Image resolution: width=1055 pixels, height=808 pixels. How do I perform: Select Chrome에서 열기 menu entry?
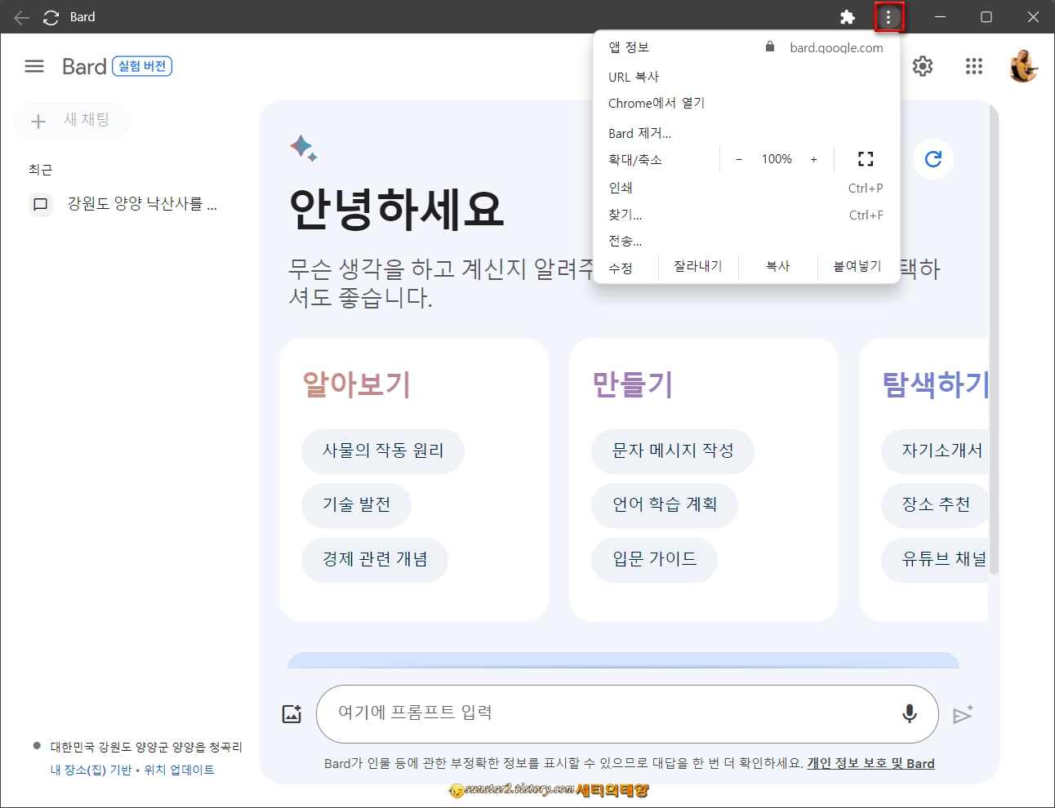point(746,104)
